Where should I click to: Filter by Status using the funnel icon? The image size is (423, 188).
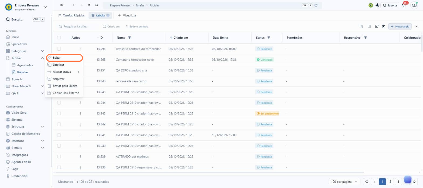(269, 38)
